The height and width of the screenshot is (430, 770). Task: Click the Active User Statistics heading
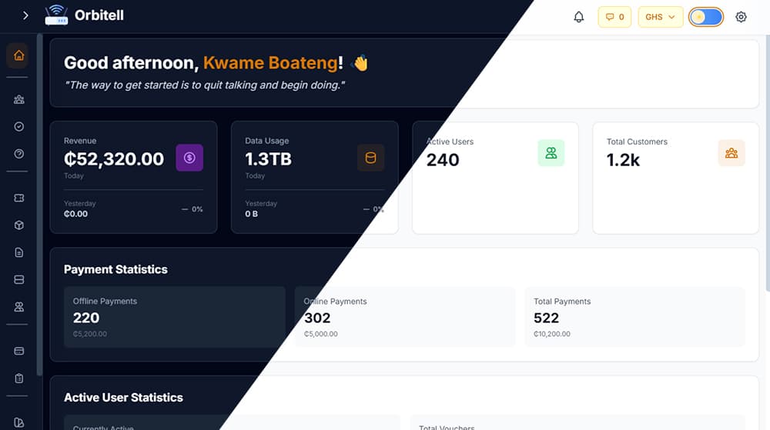pyautogui.click(x=123, y=398)
